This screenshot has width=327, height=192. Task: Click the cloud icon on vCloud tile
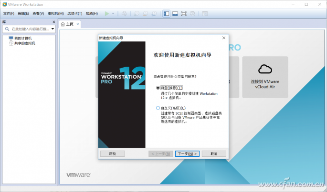(265, 69)
